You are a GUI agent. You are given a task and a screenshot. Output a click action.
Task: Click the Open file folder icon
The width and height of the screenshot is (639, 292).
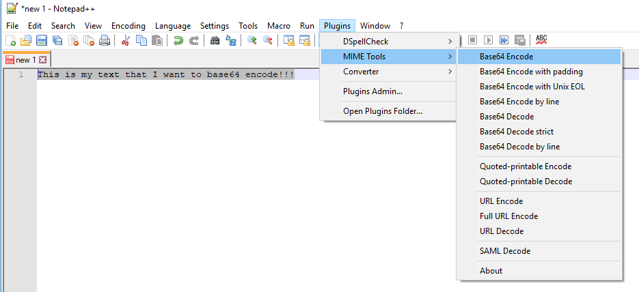pos(26,40)
